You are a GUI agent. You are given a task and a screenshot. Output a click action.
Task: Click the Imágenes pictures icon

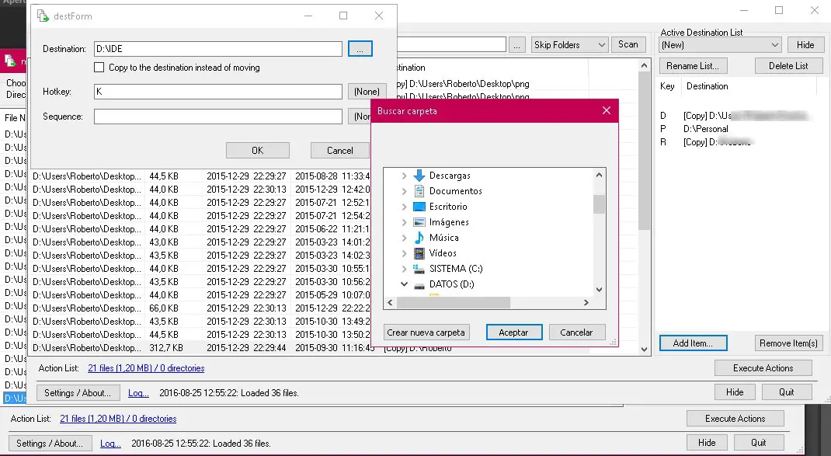click(419, 222)
